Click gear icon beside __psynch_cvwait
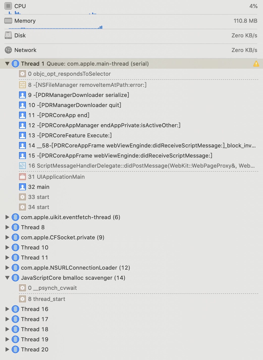The image size is (263, 360). coord(22,288)
